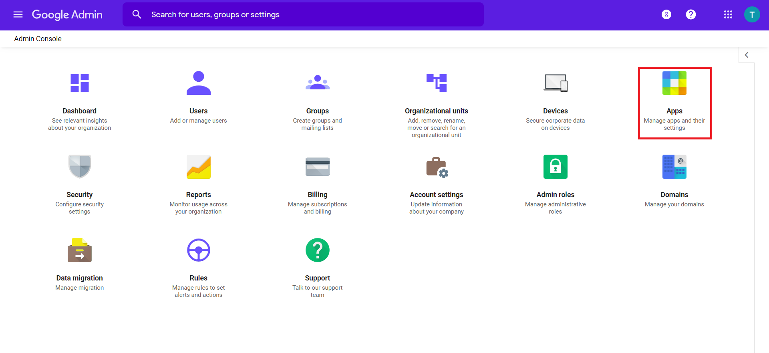Open the Reports chart icon
Viewport: 769px width, 353px height.
click(x=199, y=167)
